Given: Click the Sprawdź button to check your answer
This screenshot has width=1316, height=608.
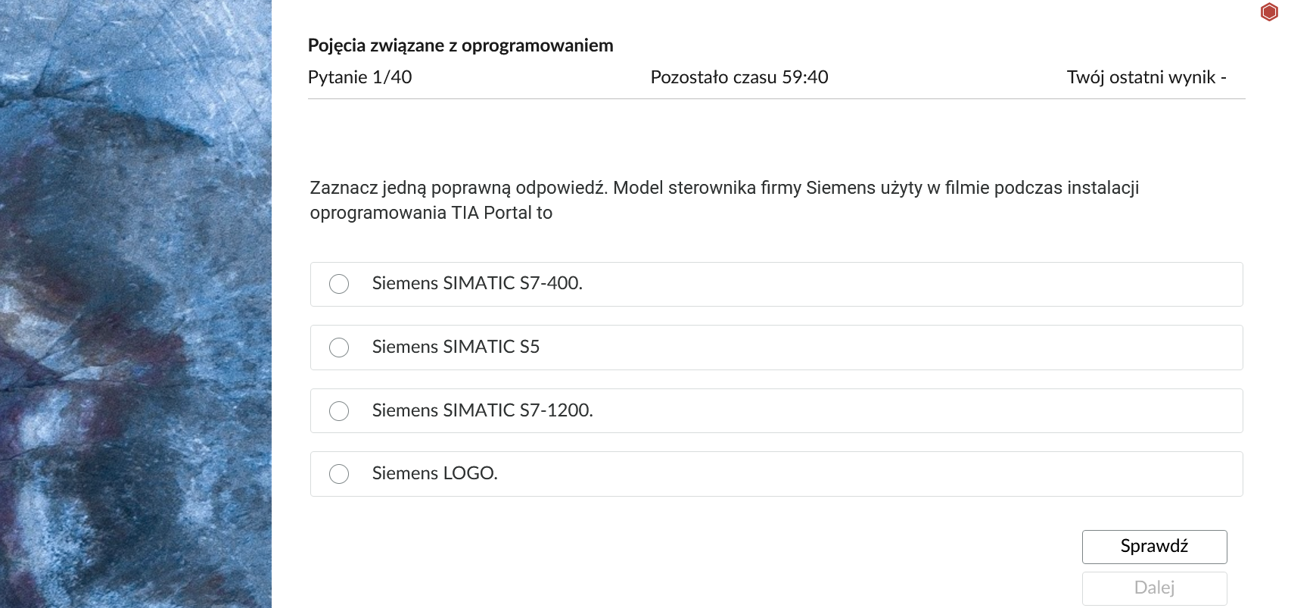Looking at the screenshot, I should pos(1154,546).
